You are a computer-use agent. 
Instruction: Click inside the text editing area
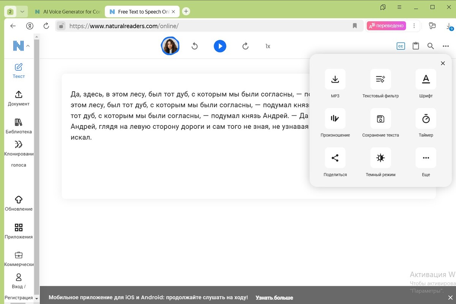tap(249, 136)
